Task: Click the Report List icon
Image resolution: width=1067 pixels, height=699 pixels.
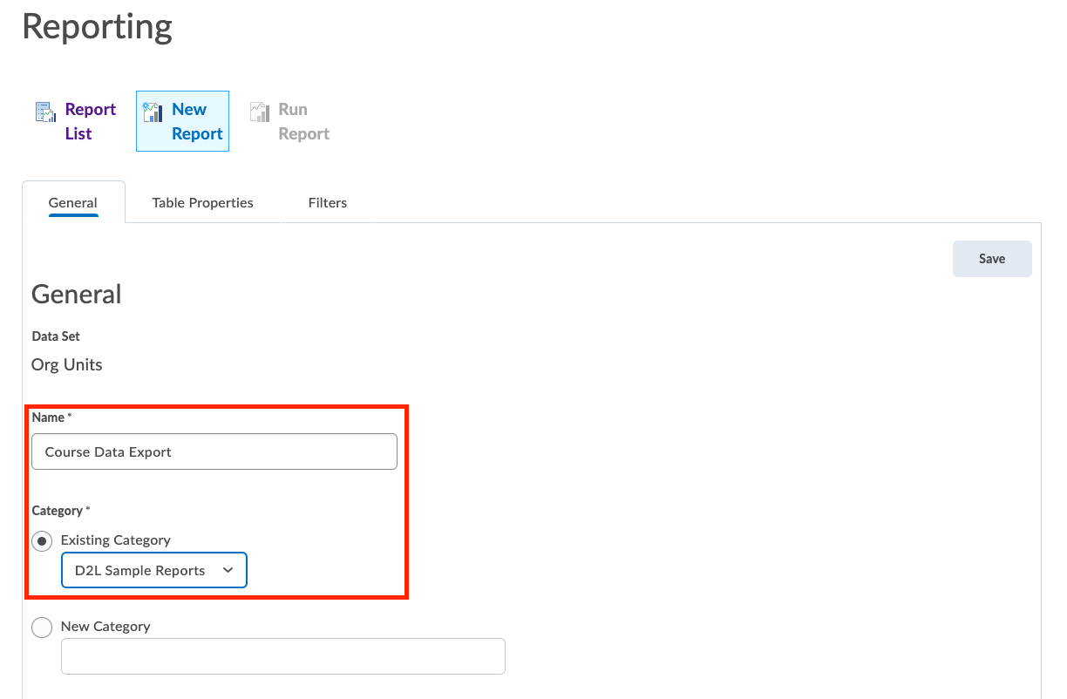Action: point(45,112)
